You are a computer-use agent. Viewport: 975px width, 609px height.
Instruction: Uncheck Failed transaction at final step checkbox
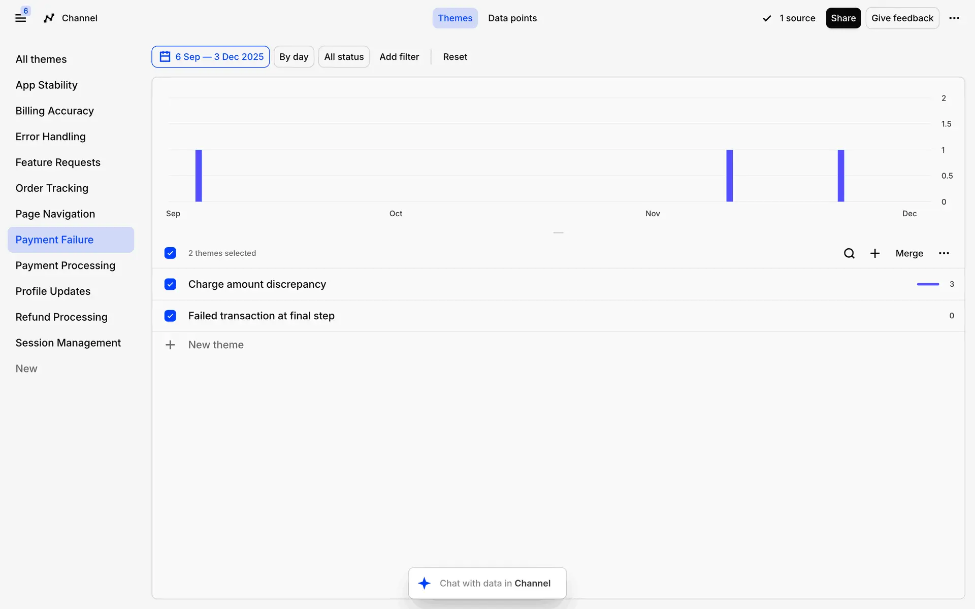(170, 316)
